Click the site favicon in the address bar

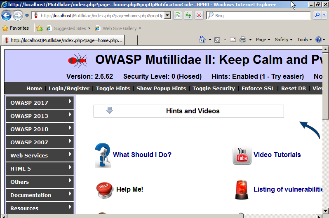click(36, 16)
